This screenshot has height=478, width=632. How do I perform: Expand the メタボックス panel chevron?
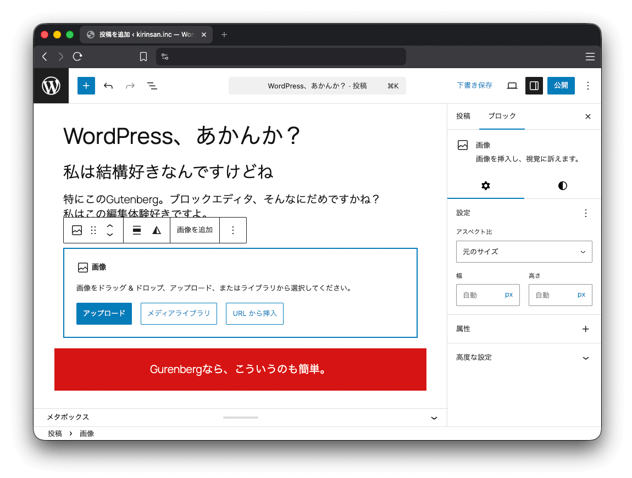pyautogui.click(x=434, y=418)
